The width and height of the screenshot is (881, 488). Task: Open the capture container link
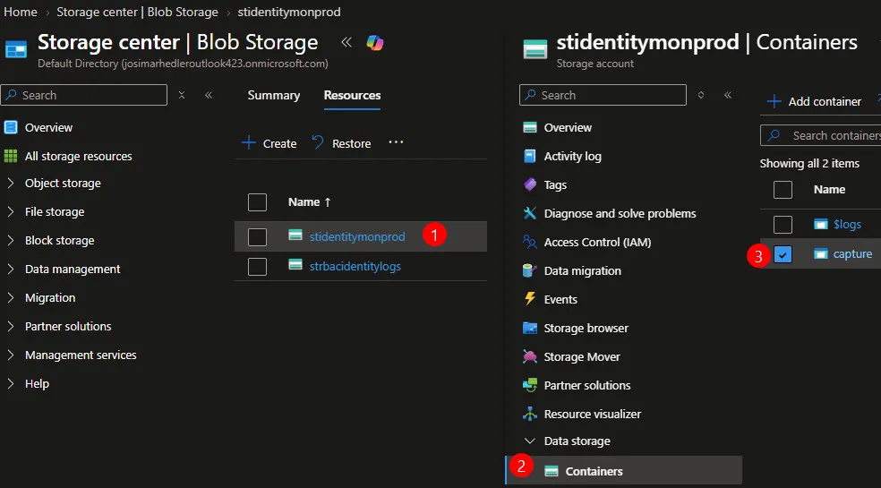coord(852,254)
